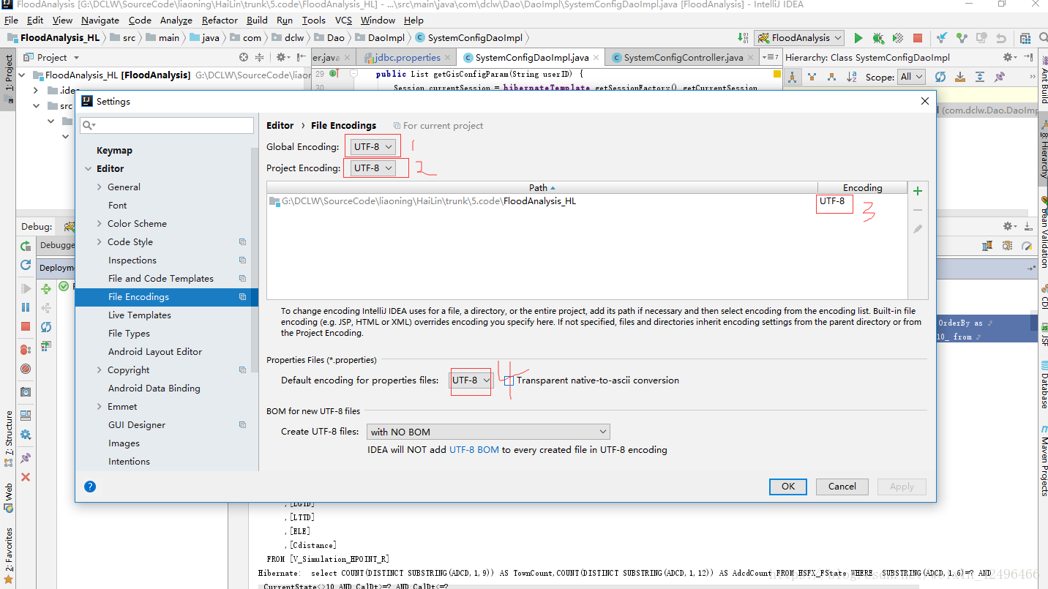Sort hierarchy alphabetically

851,76
